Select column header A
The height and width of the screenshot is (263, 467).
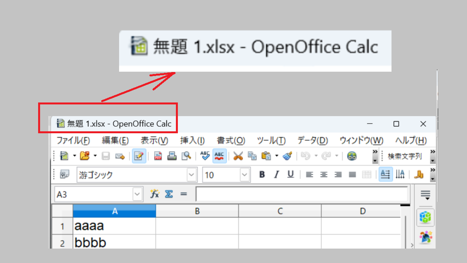coord(114,211)
